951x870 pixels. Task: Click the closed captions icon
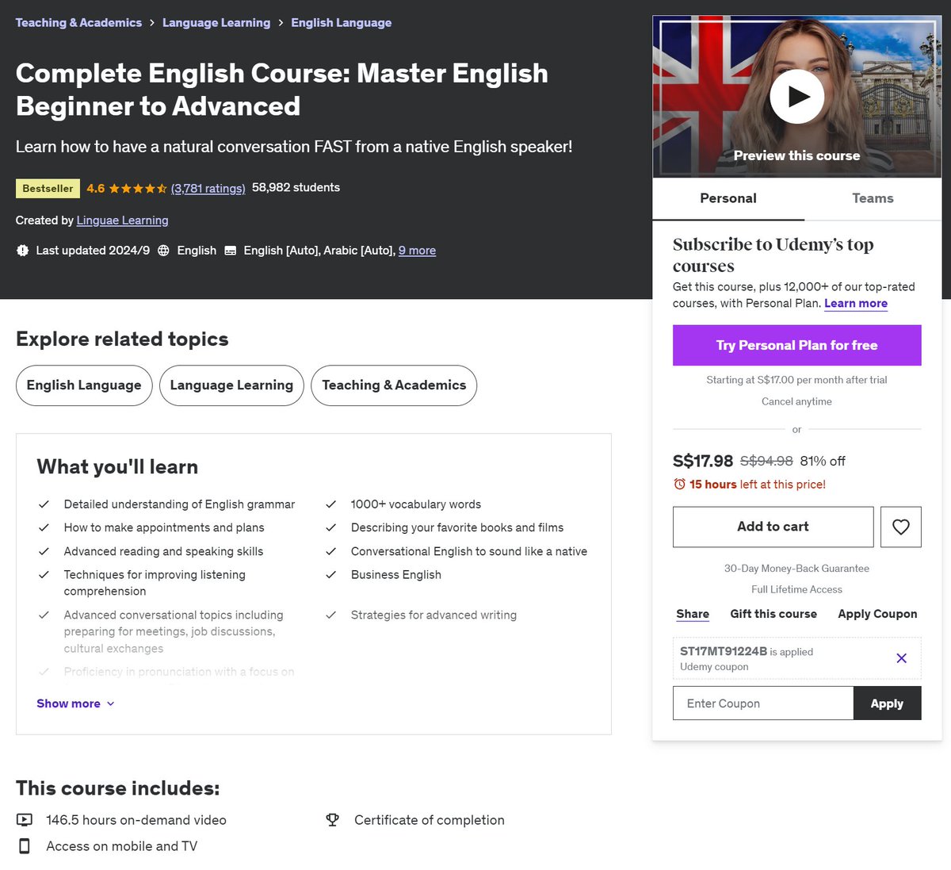pos(231,251)
